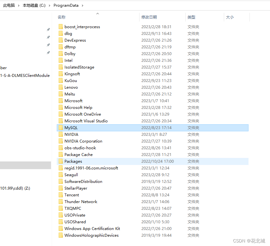
Task: Click the date 2022/8/23 17:14 of MySQL
Action: pos(156,128)
